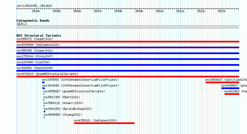Open variant label nsv589396 (Cooper2011)
The width and height of the screenshot is (247, 134).
[x=35, y=50]
